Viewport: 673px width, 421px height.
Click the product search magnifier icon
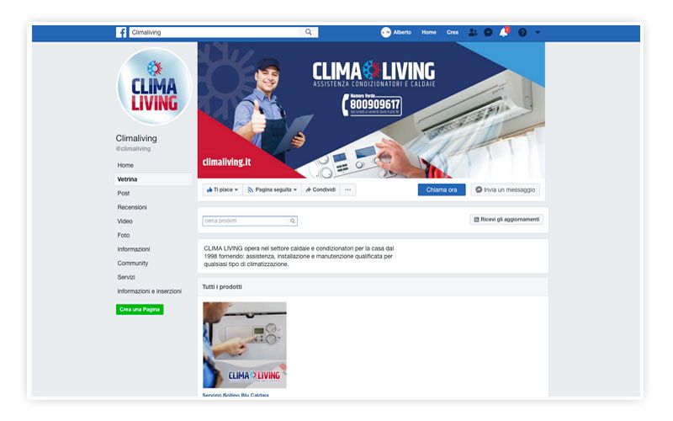[x=292, y=221]
